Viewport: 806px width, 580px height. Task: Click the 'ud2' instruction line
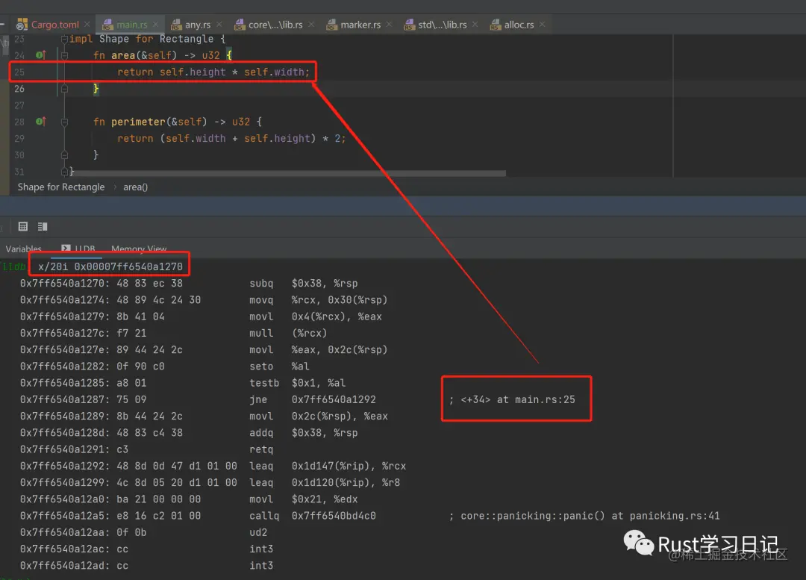(x=258, y=532)
